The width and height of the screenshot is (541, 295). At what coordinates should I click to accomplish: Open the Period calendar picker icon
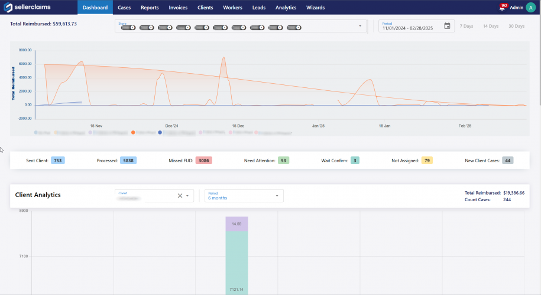447,26
